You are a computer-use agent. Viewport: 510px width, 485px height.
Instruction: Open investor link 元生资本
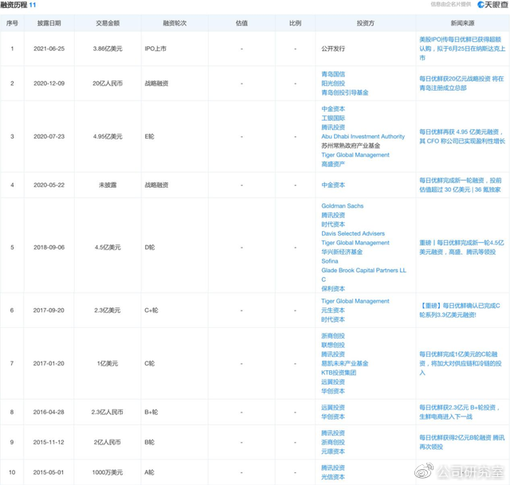(x=333, y=311)
